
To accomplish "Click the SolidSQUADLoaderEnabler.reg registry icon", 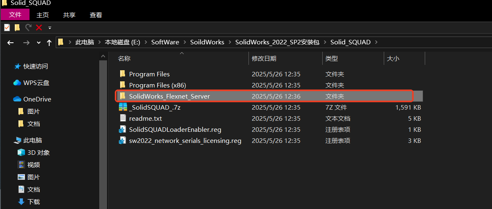I will point(123,129).
